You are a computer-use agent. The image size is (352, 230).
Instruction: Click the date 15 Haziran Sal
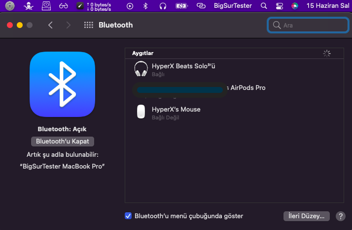point(327,6)
